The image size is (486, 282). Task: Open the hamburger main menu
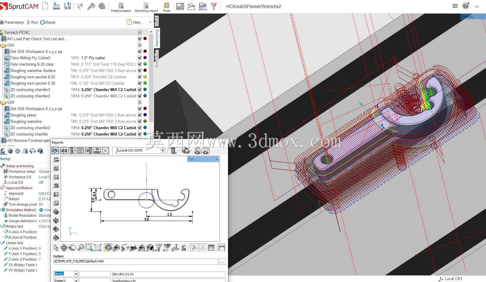point(455,6)
